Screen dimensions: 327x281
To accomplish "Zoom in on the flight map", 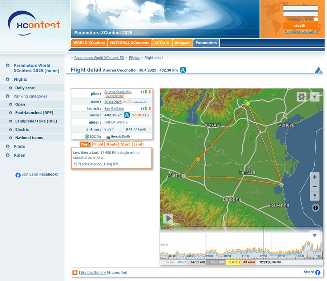I will click(x=315, y=177).
